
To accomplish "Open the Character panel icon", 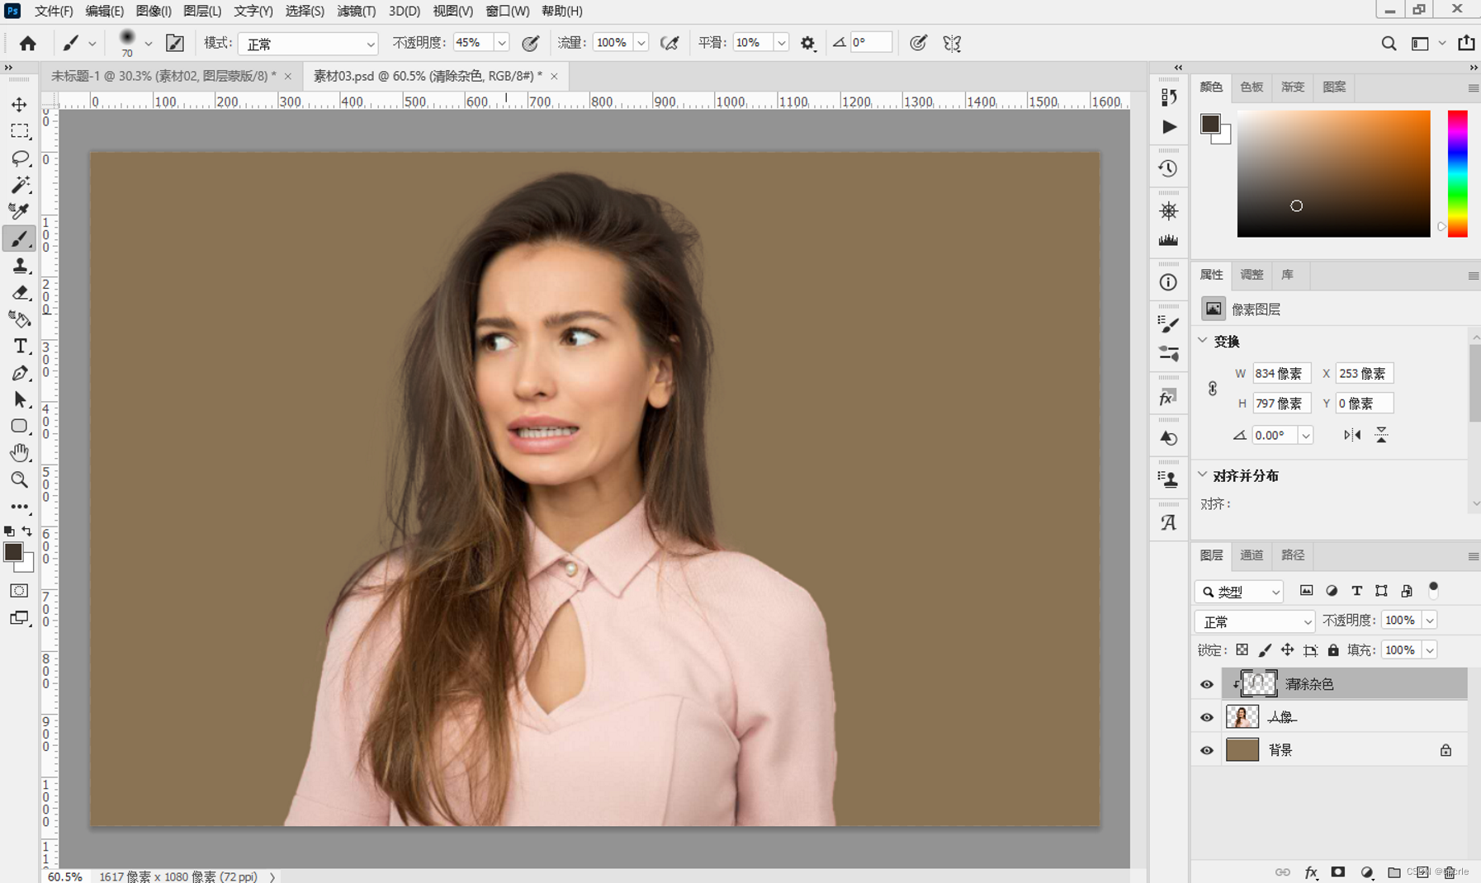I will [1168, 522].
